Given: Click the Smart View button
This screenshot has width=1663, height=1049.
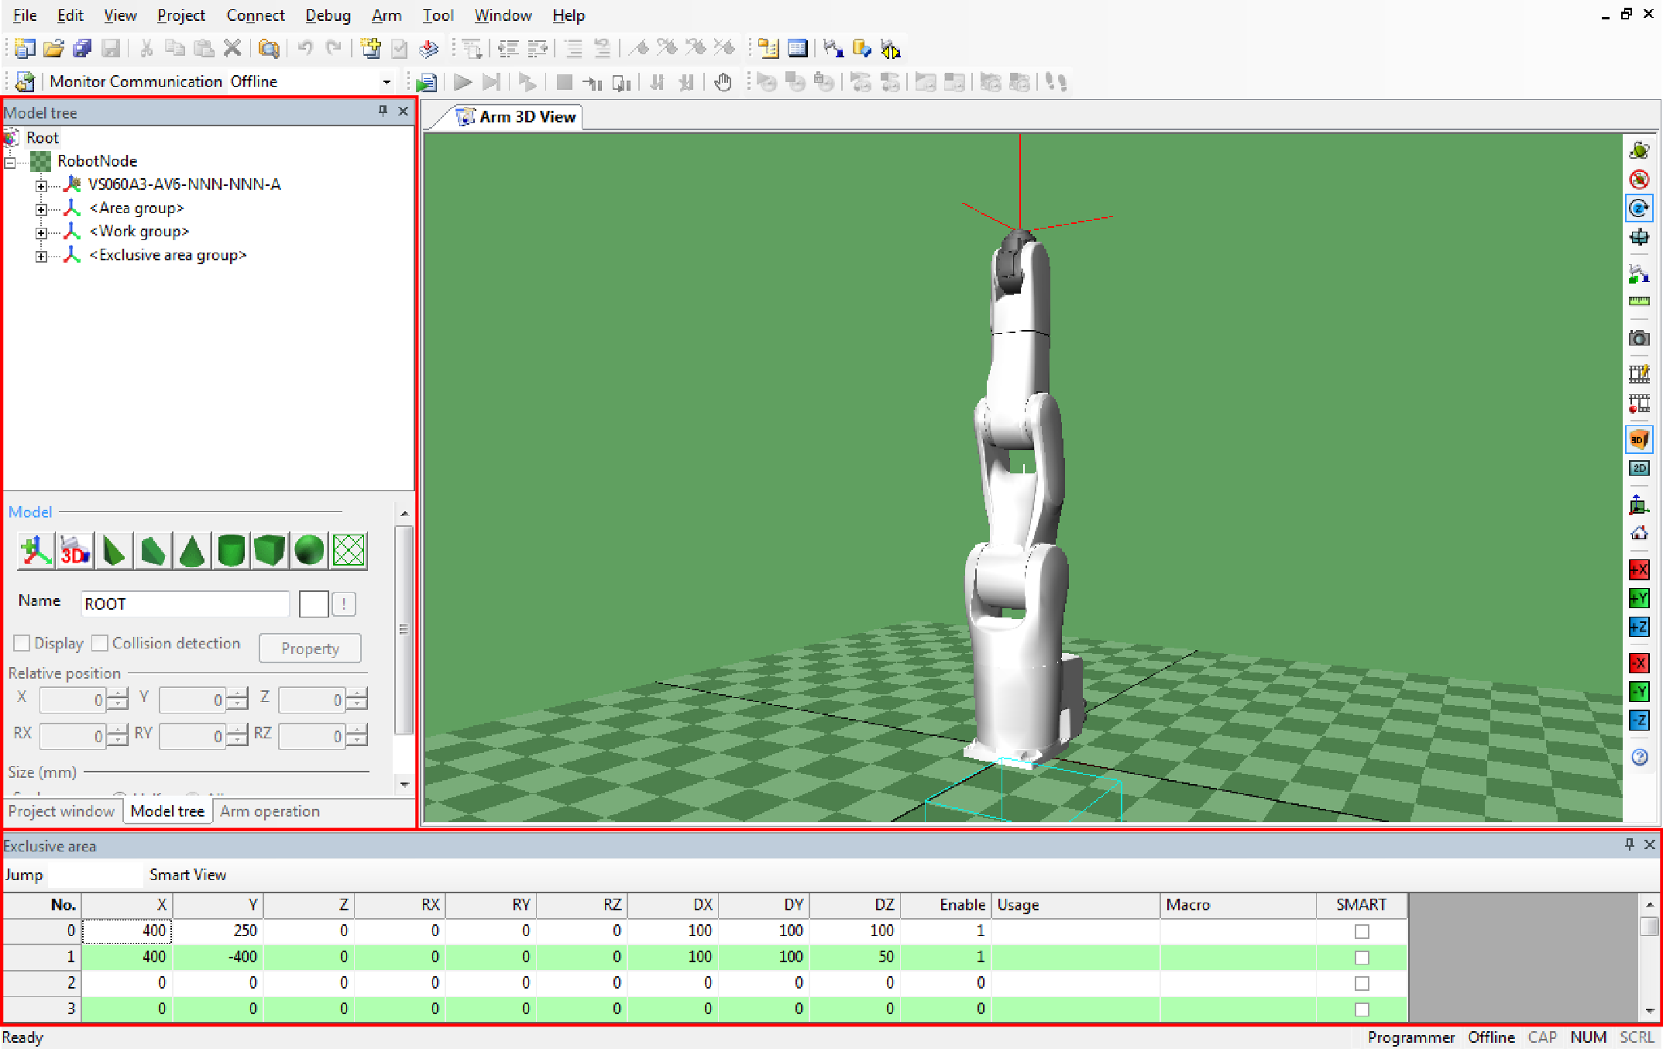Looking at the screenshot, I should [x=187, y=875].
